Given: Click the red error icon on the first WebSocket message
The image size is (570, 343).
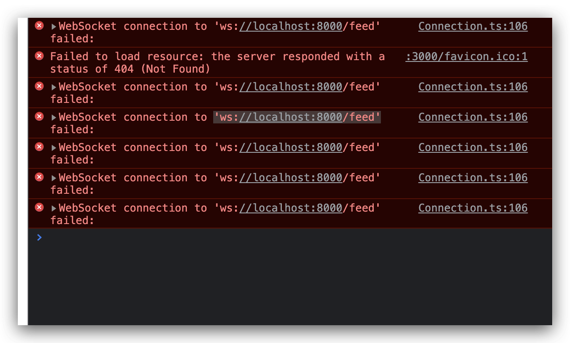Looking at the screenshot, I should click(39, 25).
